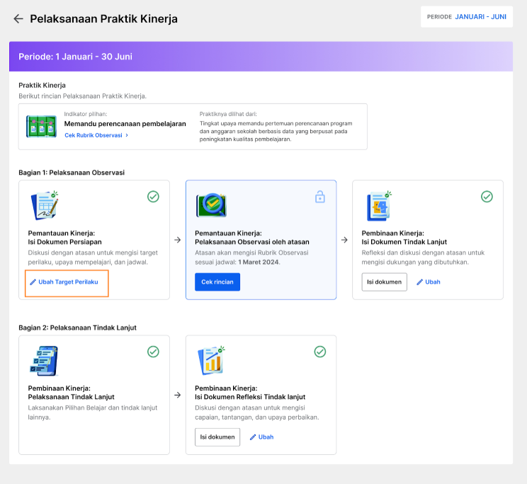Click the chart icon on Refleksi Tindak lanjut card
Image resolution: width=527 pixels, height=484 pixels.
[x=211, y=360]
